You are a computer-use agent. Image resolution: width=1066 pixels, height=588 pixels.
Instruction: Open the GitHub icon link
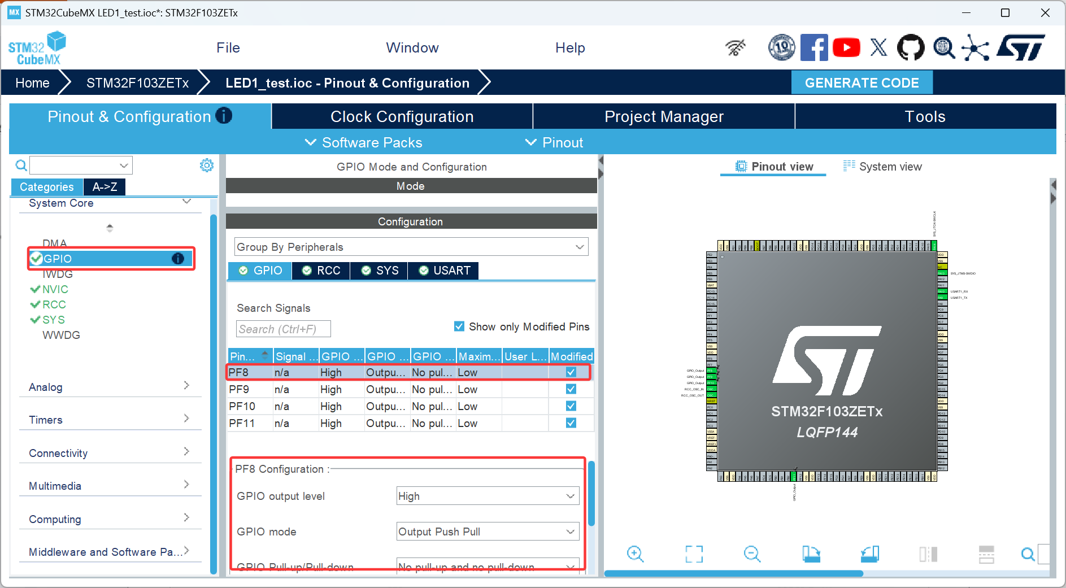point(911,47)
